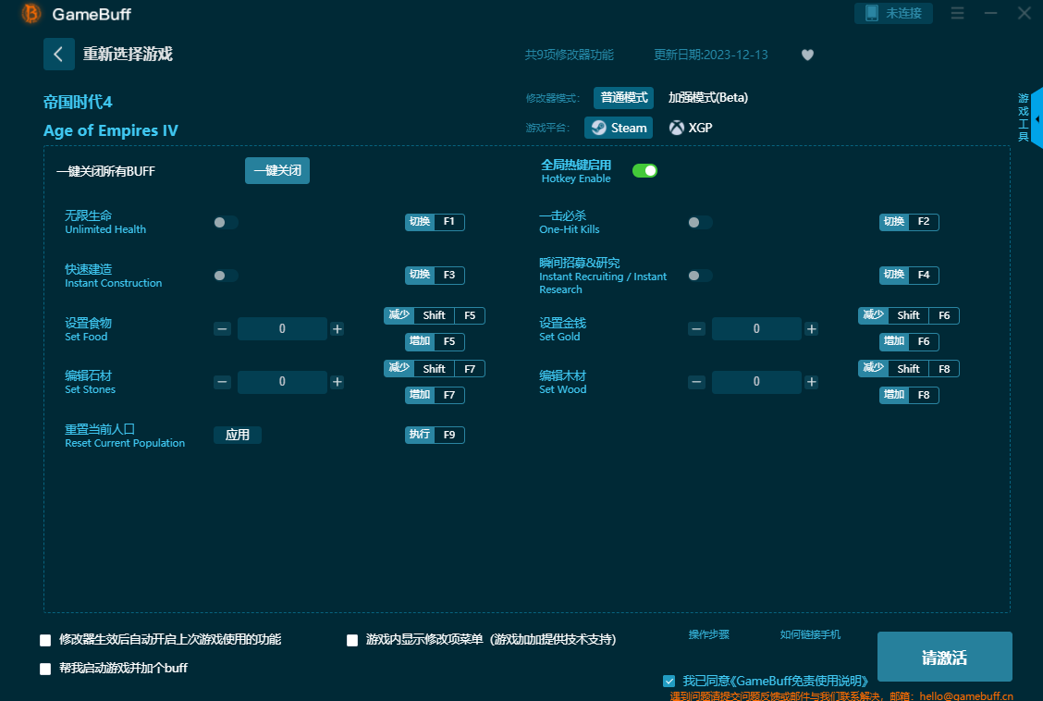
Task: Click plus icon for Set Food
Action: (337, 329)
